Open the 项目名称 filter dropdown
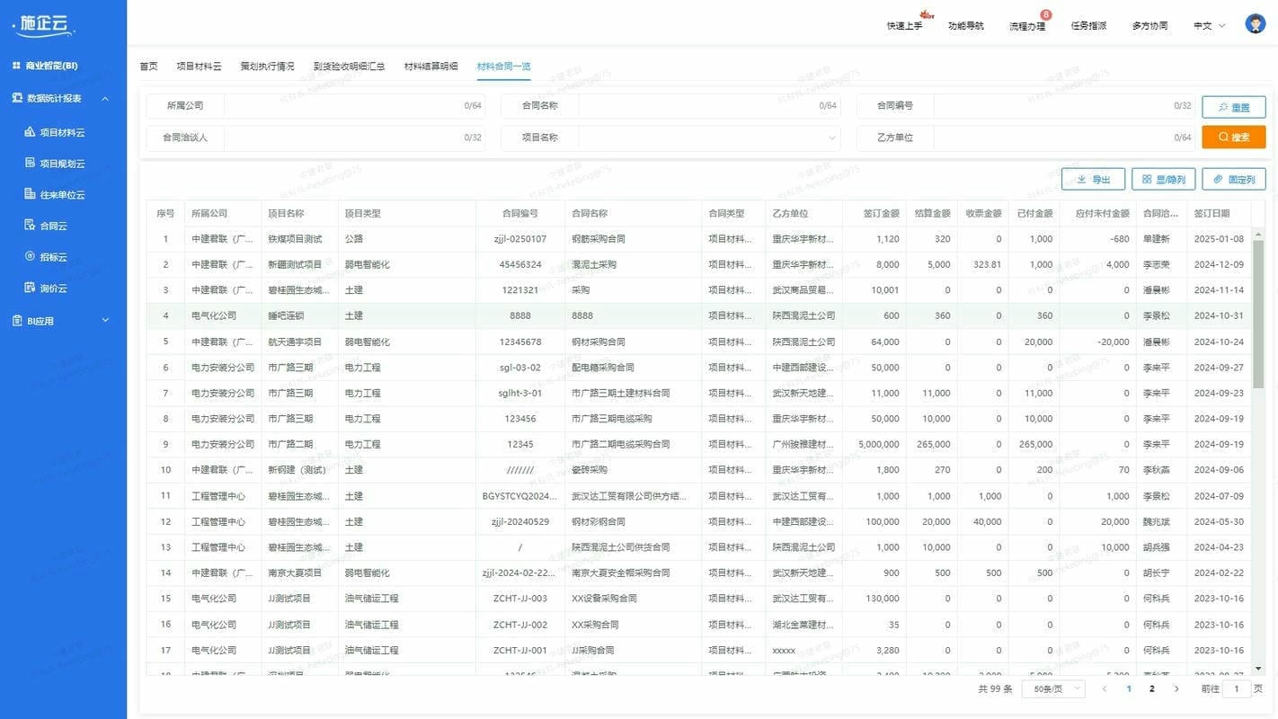 click(709, 138)
